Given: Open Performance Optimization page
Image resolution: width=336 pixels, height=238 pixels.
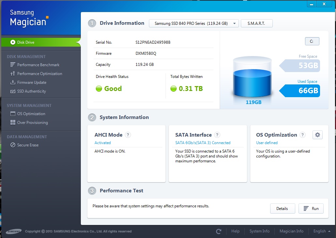Looking at the screenshot, I should pyautogui.click(x=40, y=74).
